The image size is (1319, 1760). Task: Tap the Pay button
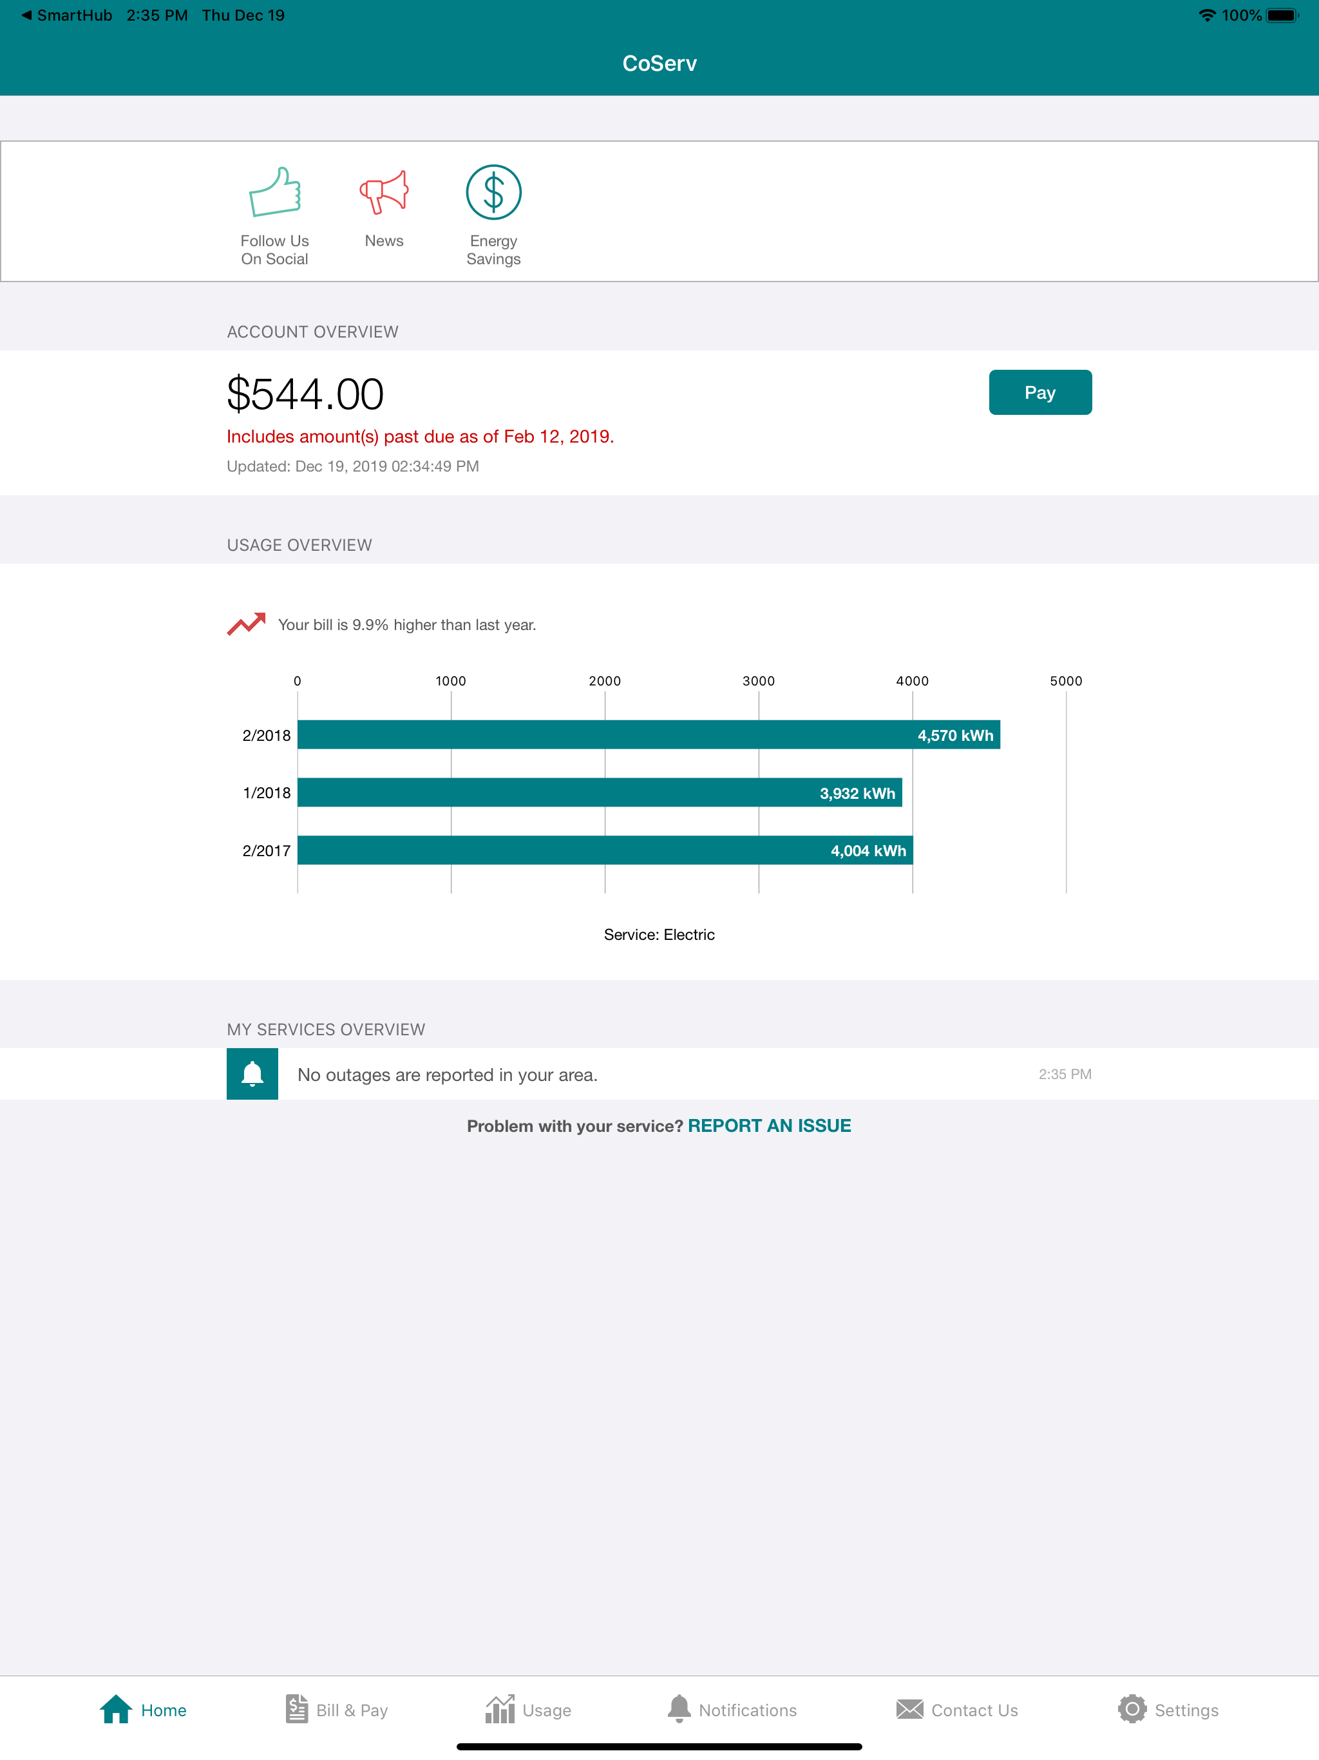tap(1039, 392)
